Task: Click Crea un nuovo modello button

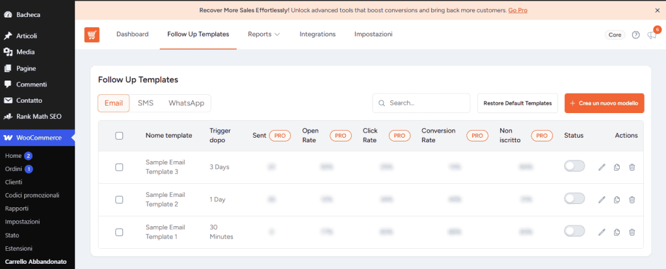Action: pyautogui.click(x=604, y=103)
